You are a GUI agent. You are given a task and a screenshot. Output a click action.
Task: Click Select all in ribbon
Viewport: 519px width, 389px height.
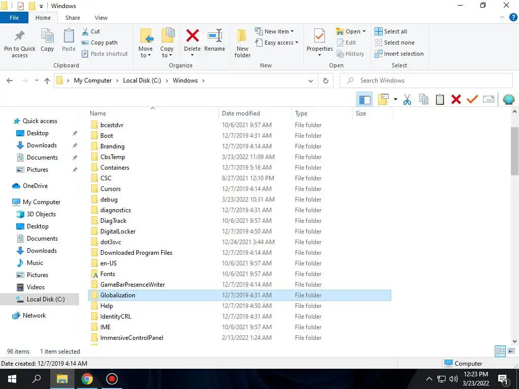(391, 31)
